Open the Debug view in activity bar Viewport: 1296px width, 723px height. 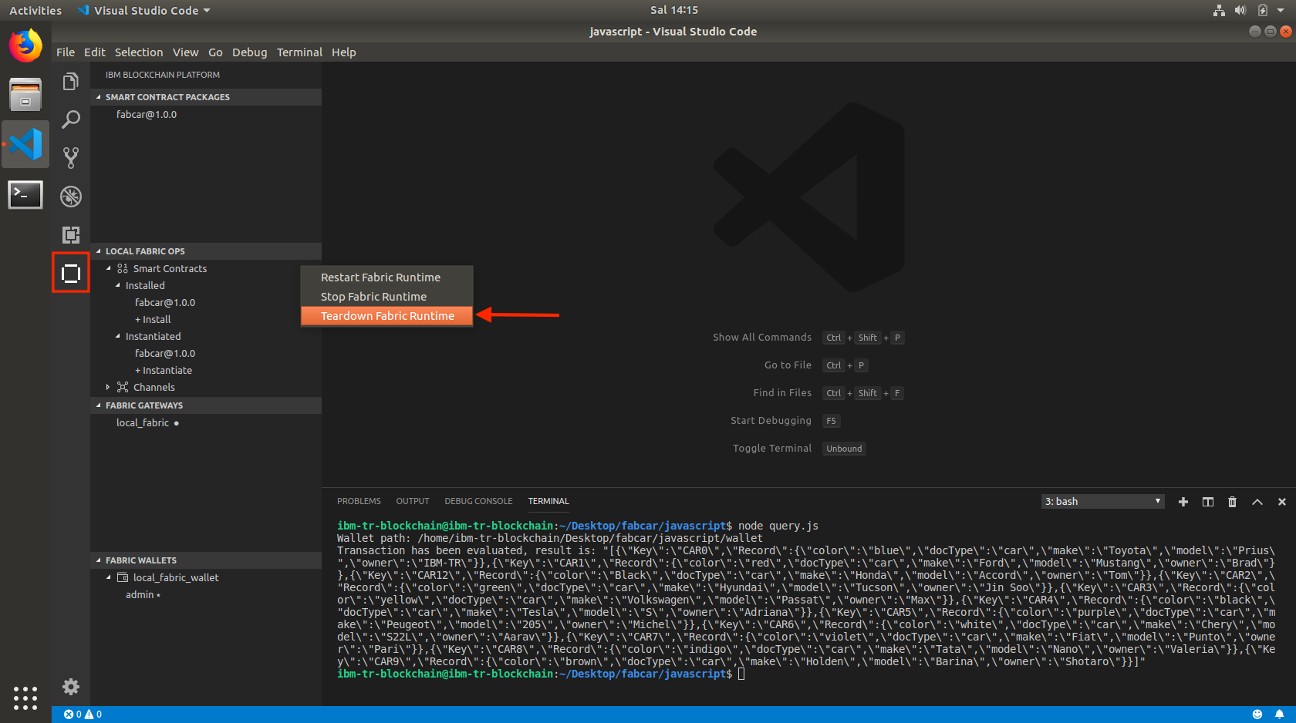[71, 197]
